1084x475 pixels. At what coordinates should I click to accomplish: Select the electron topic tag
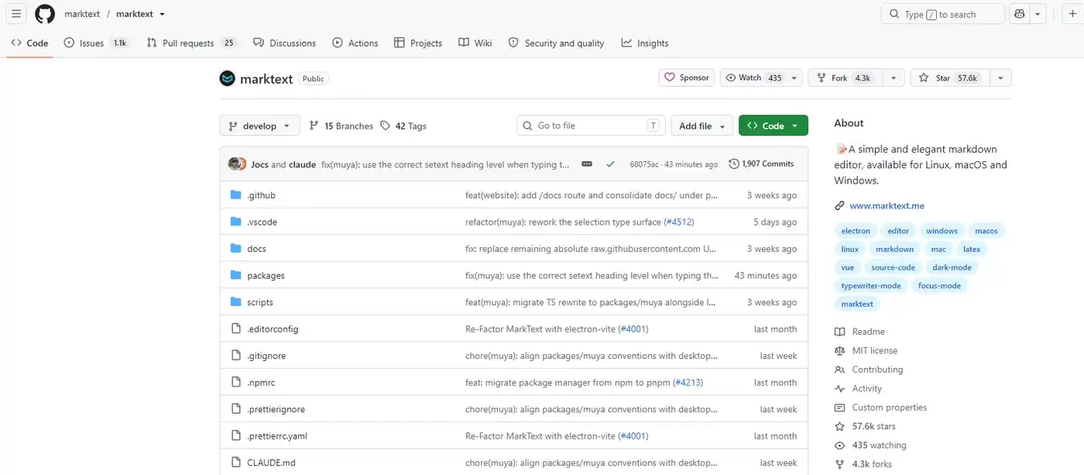856,231
